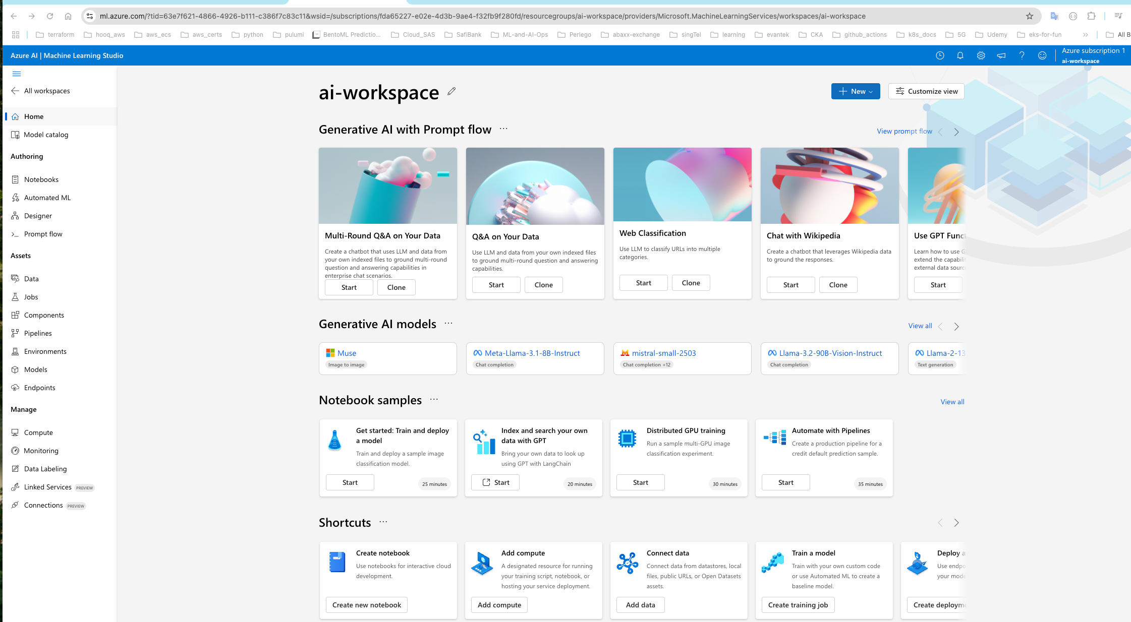This screenshot has width=1131, height=622.
Task: Show next prompt flow cards with right chevron
Action: (956, 132)
